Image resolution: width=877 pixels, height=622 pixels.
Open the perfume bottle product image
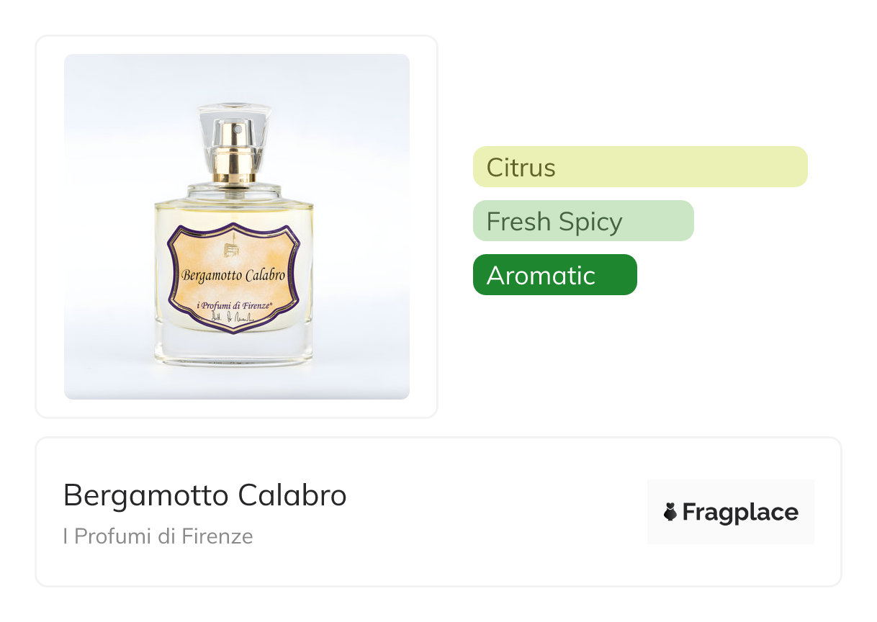tap(236, 226)
